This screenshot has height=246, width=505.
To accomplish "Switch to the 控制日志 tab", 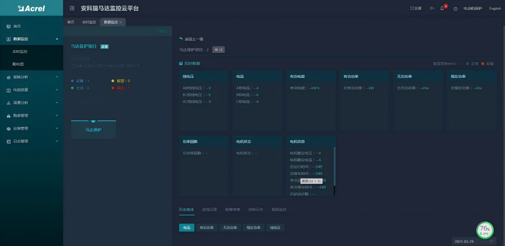I will click(256, 210).
